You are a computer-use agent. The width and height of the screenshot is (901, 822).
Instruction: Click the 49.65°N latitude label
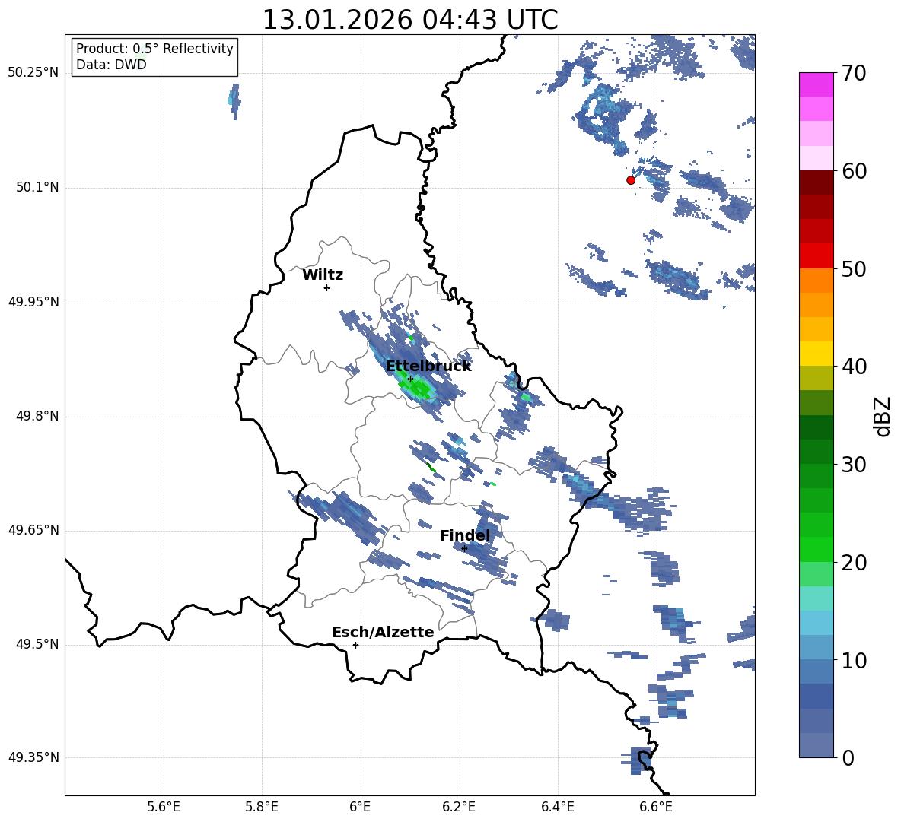(x=33, y=529)
